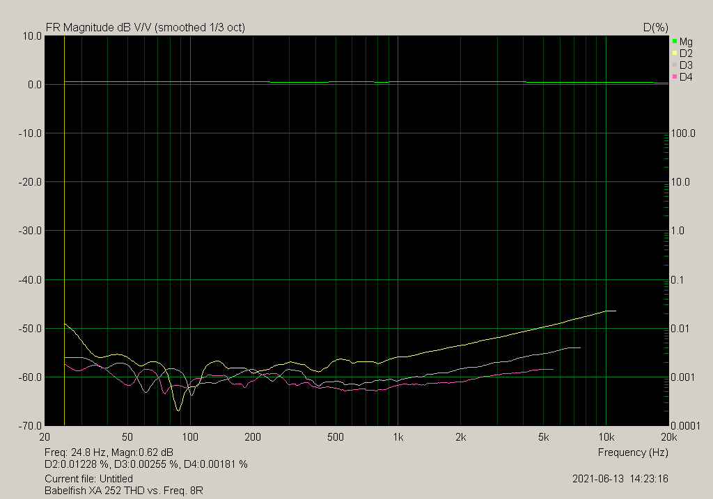Viewport: 713px width, 499px height.
Task: Click the Mg legend label
Action: click(x=686, y=42)
